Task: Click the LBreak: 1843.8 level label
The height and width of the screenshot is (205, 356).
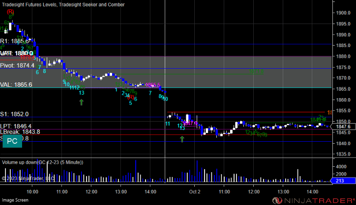Action: tap(20, 132)
